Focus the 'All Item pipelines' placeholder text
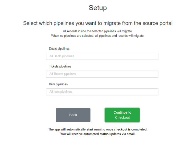 [61, 92]
